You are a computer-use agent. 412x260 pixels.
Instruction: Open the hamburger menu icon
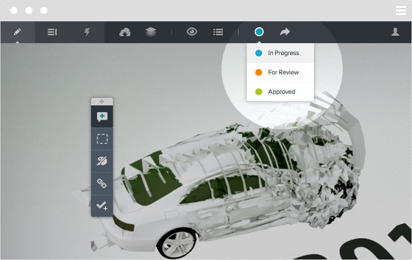coord(401,10)
